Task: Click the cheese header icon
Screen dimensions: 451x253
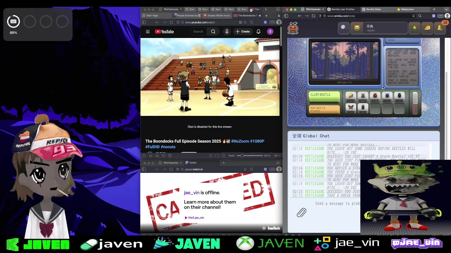Action: click(427, 28)
